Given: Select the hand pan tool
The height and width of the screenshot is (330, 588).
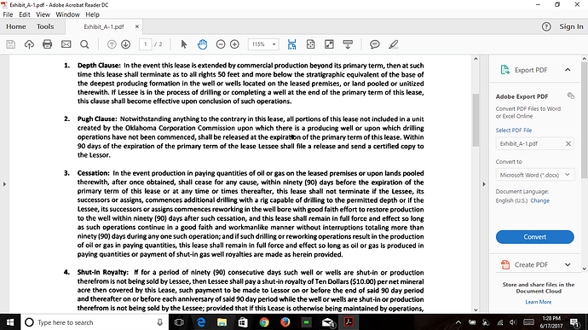Looking at the screenshot, I should coord(202,44).
